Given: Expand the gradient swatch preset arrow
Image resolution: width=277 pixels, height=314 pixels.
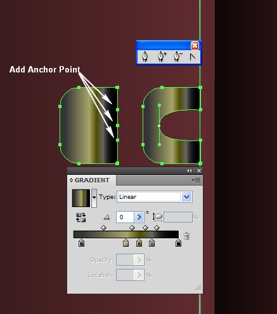Looking at the screenshot, I should click(94, 198).
